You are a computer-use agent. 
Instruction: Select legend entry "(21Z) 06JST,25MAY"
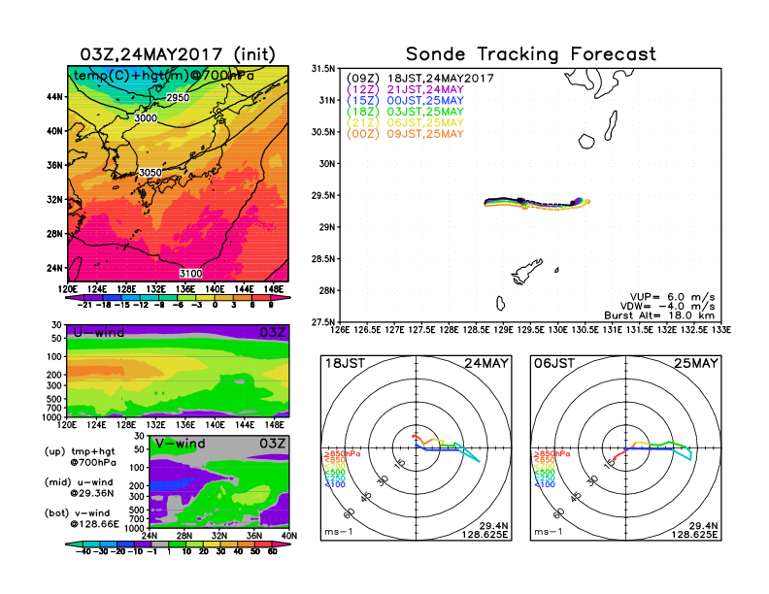[405, 122]
